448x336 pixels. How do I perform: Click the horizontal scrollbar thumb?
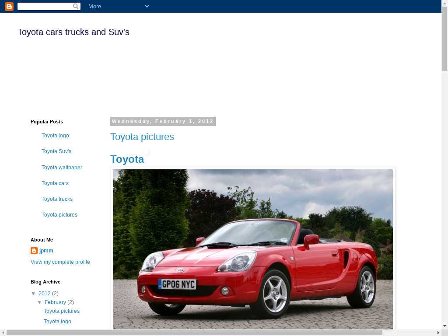click(194, 333)
